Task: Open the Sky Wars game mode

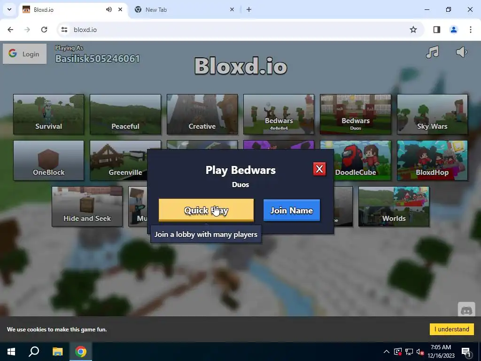Action: click(432, 114)
